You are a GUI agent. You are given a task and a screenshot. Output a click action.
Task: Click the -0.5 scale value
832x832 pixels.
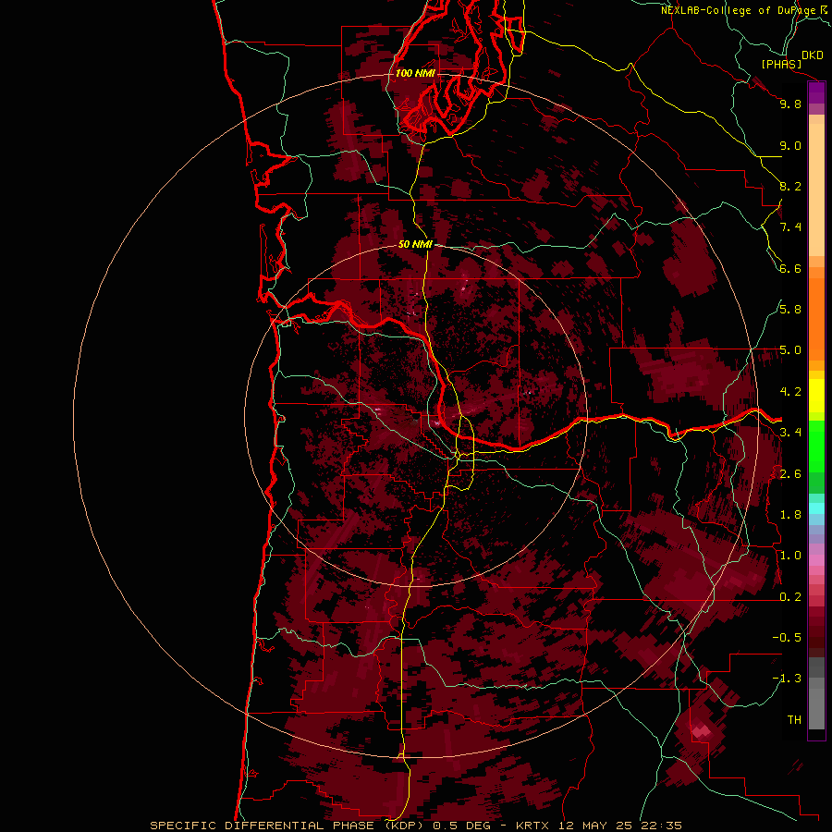[787, 638]
